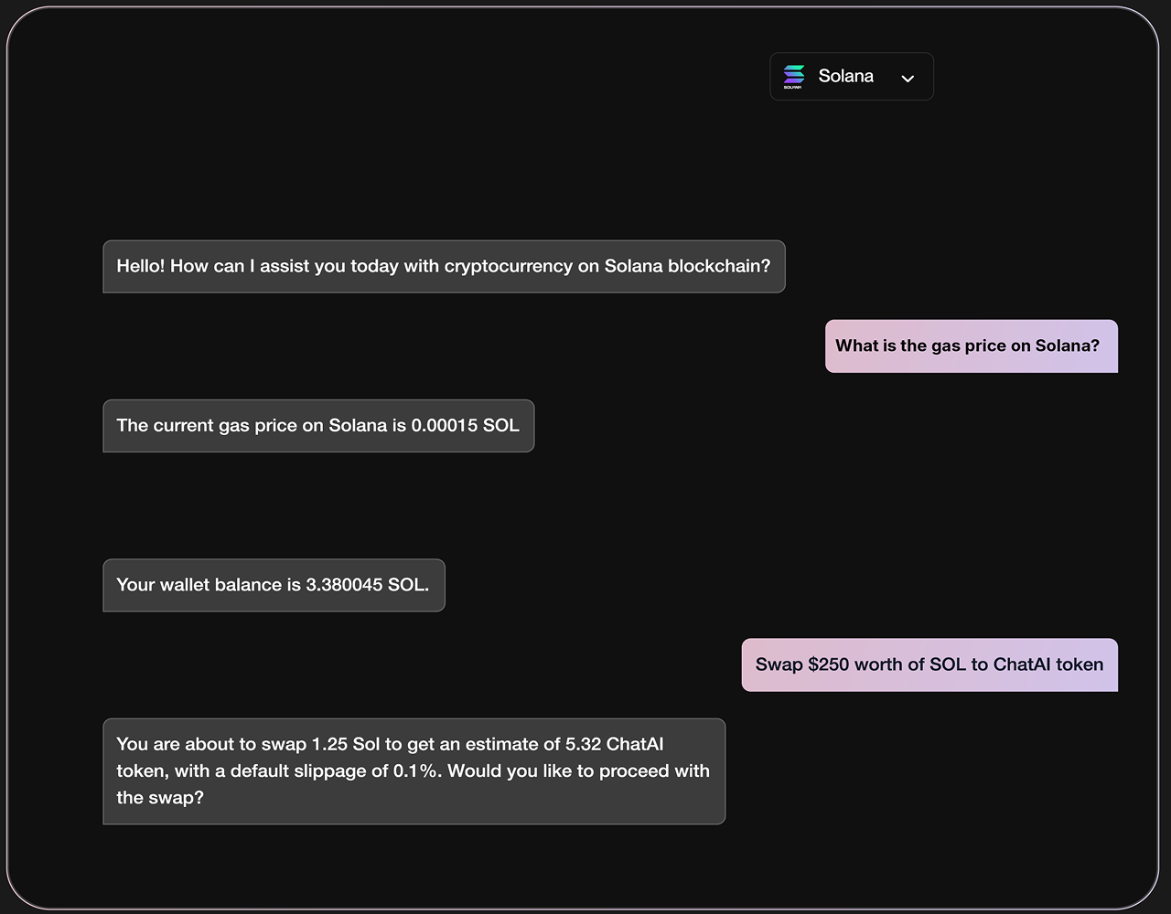Click the wallet balance message bubble
The image size is (1171, 914).
click(274, 585)
